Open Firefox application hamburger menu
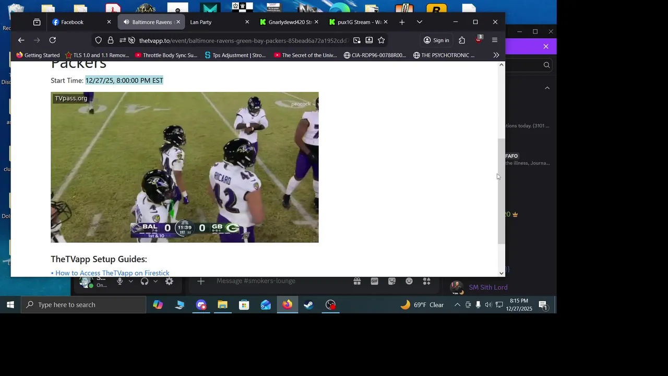668x376 pixels. pos(495,40)
